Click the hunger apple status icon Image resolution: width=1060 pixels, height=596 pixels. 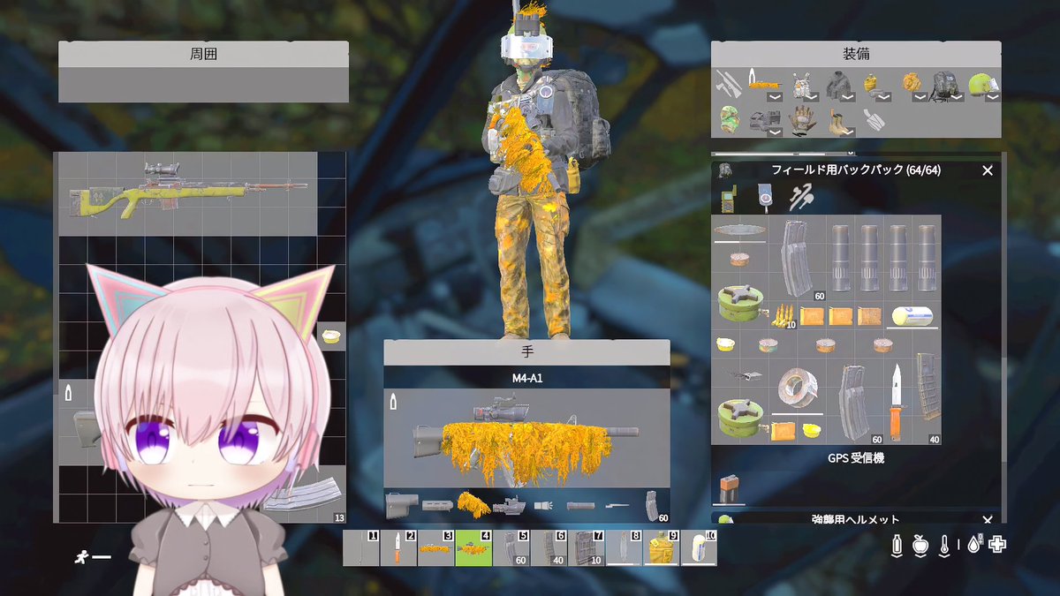[x=920, y=543]
